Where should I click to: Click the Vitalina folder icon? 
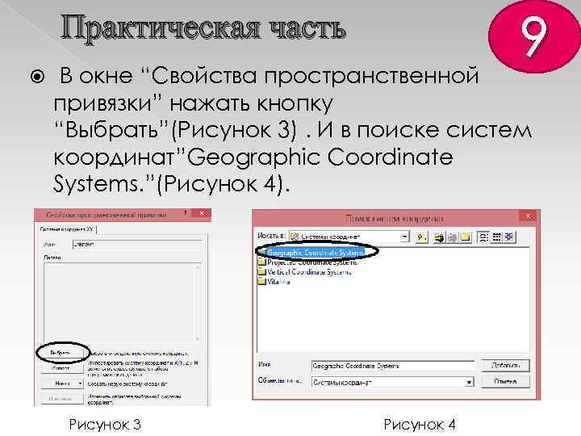coord(262,282)
